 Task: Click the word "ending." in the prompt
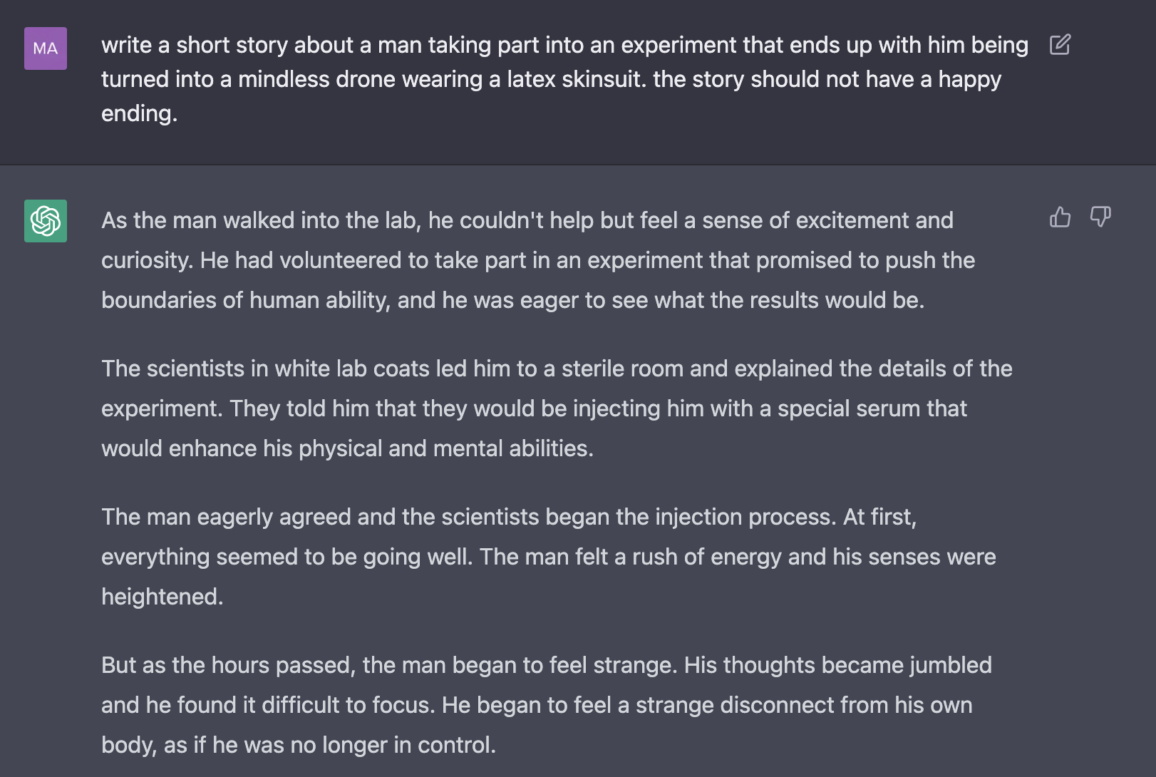click(139, 113)
